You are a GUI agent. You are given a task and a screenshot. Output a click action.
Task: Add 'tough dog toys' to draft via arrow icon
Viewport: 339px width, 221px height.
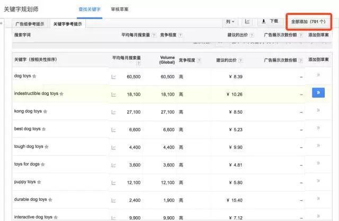(x=318, y=145)
